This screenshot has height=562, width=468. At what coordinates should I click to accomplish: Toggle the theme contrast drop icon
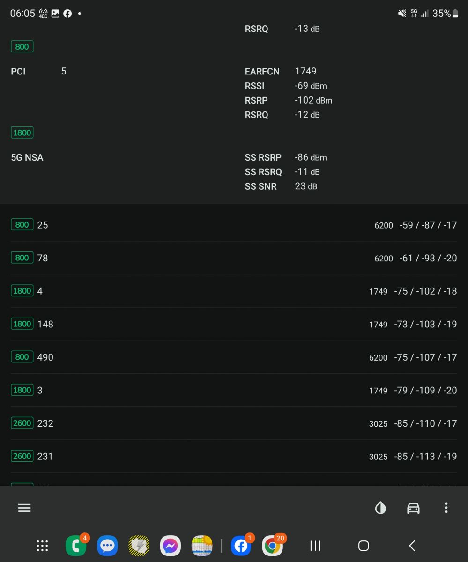(x=380, y=508)
